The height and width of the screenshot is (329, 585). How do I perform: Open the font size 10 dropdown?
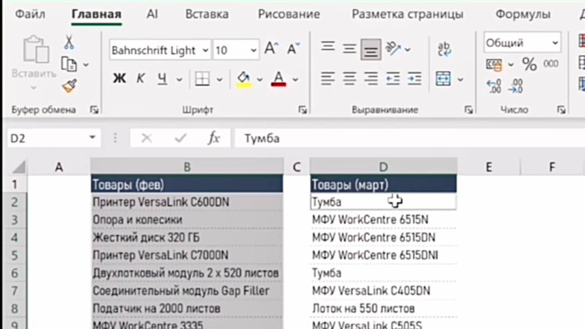(254, 50)
